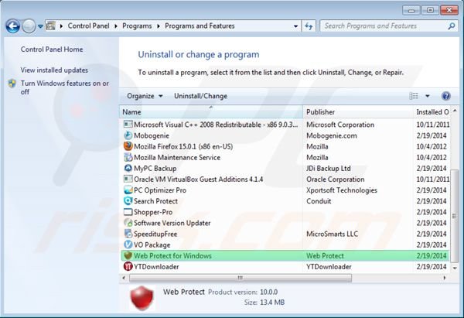Select Web Protect for Windows entry name
Screen dimensions: 464x318
(172, 256)
